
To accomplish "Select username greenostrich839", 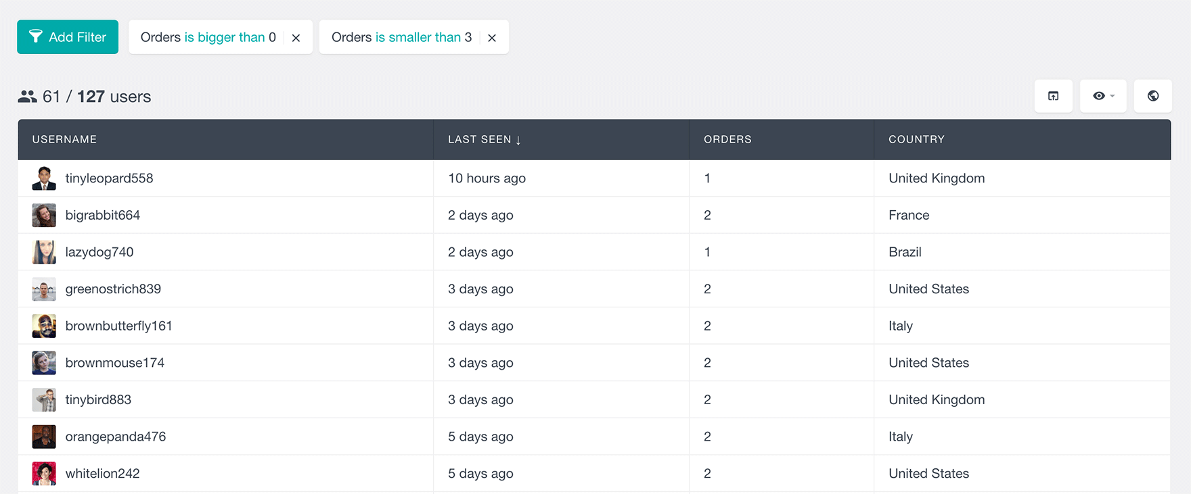I will tap(113, 289).
